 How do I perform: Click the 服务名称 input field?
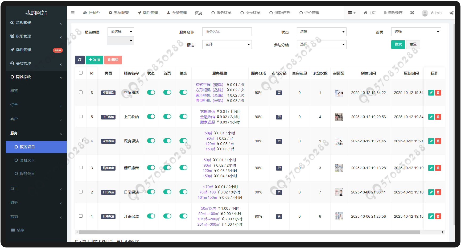[x=227, y=32]
